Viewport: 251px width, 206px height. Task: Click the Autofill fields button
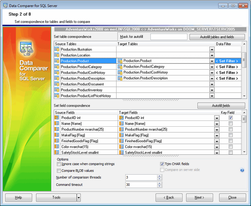coord(221,106)
